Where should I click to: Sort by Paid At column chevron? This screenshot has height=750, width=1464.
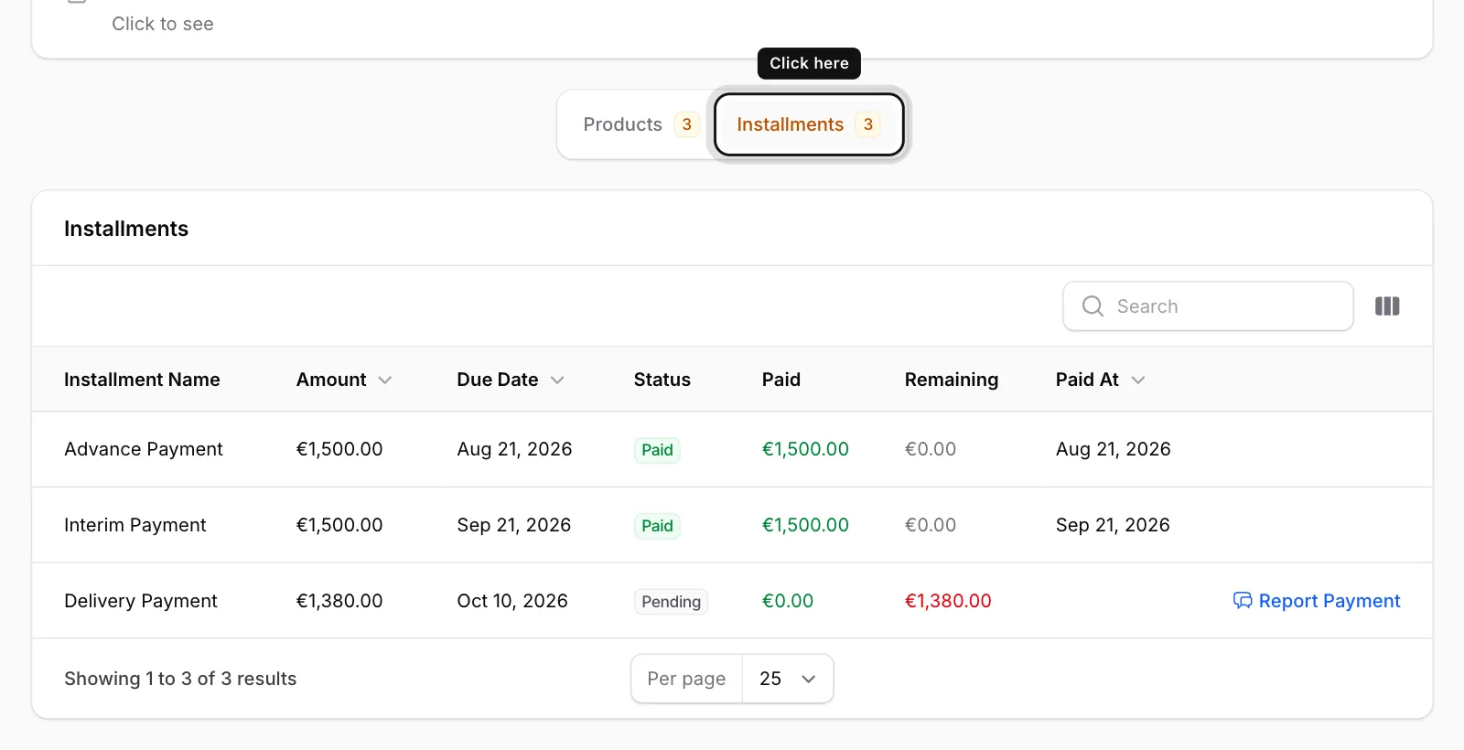click(1138, 380)
